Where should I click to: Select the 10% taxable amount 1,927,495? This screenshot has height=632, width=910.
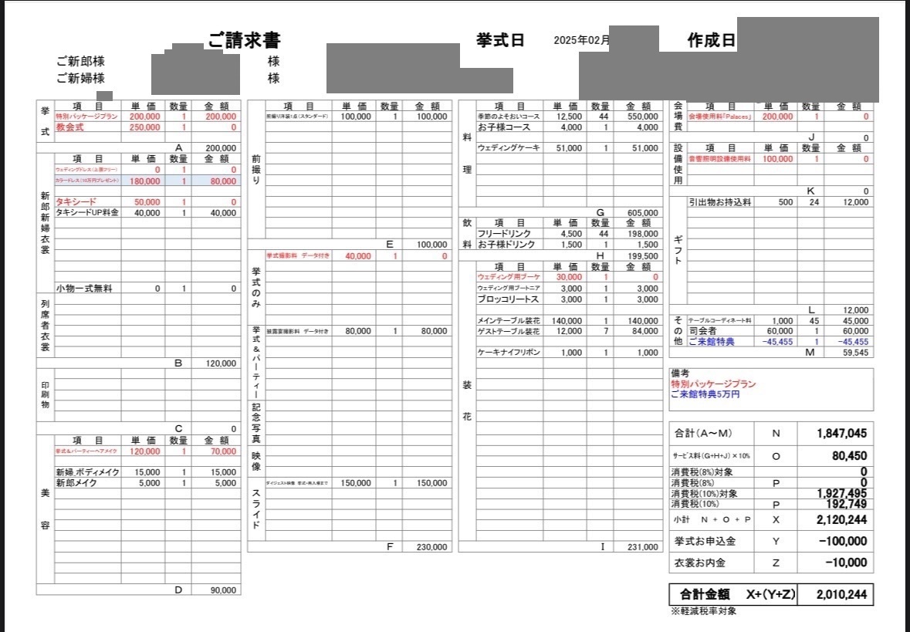(842, 493)
